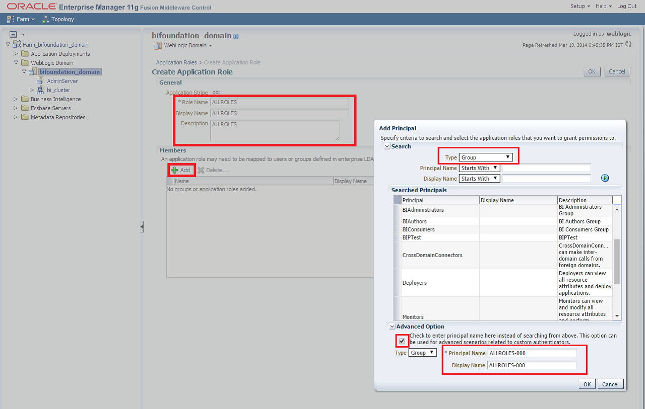Select the Monitors principal row
Image resolution: width=645 pixels, height=409 pixels.
point(503,308)
